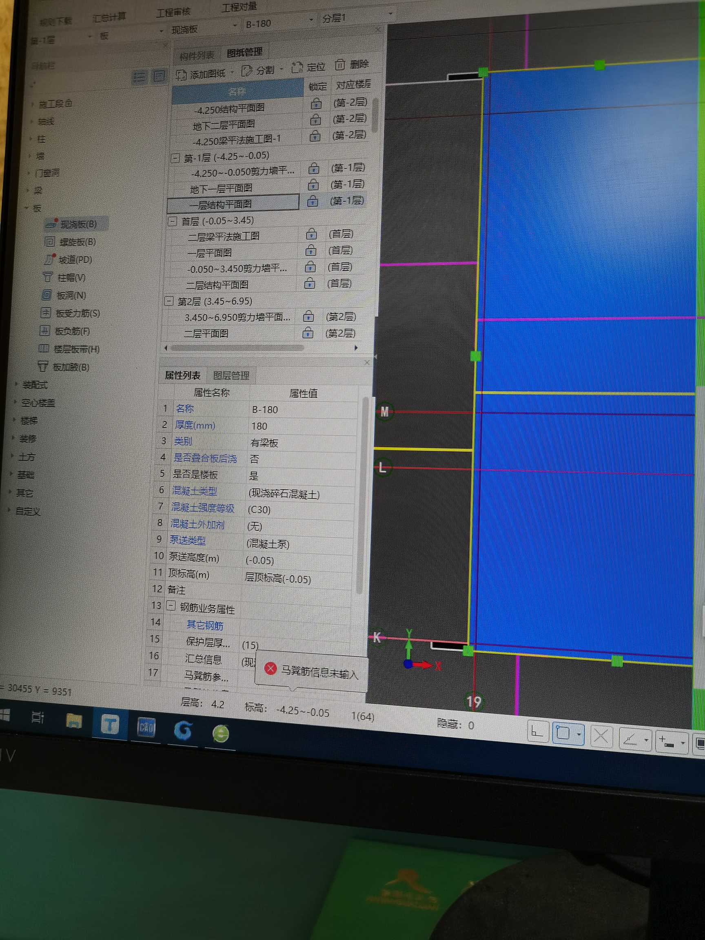Toggle lock for 一层平面图

pos(311,250)
